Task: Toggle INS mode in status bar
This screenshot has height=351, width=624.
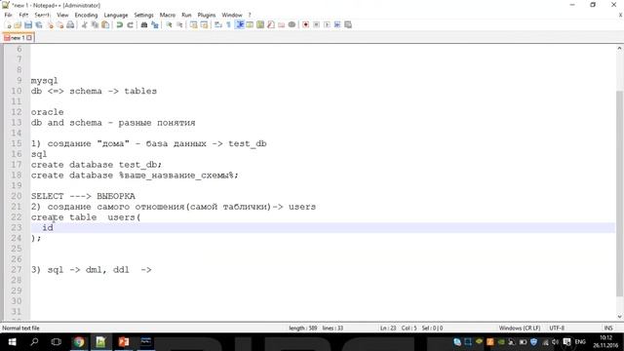Action: 608,328
